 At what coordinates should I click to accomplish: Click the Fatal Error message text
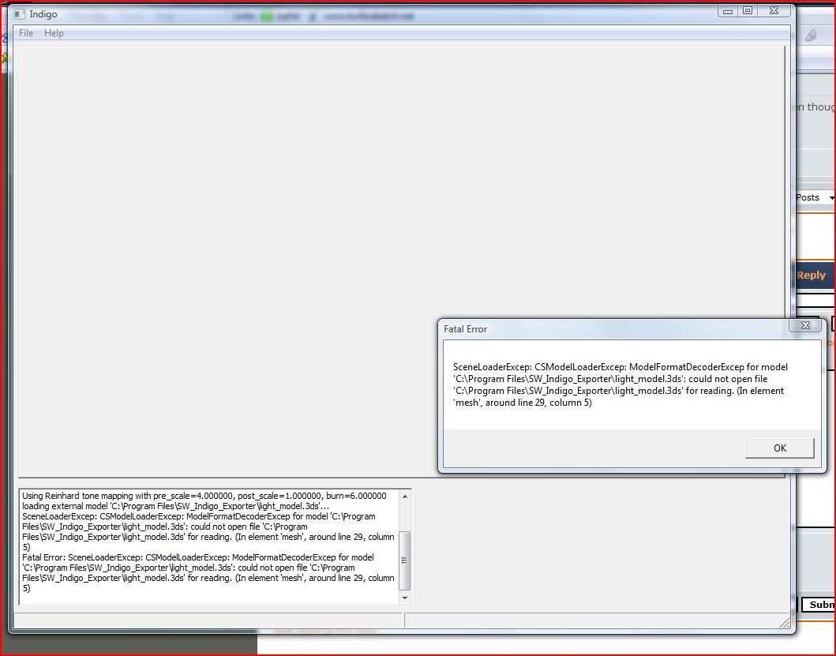[x=620, y=384]
